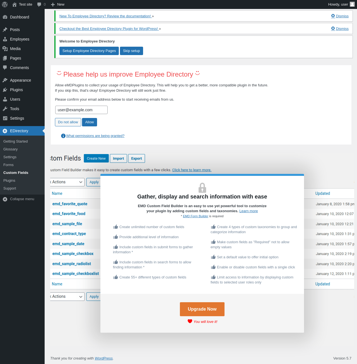Click the Allow button

click(90, 122)
